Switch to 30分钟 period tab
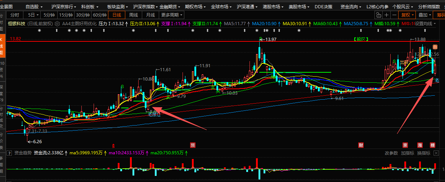This screenshot has width=445, height=182. pyautogui.click(x=82, y=15)
